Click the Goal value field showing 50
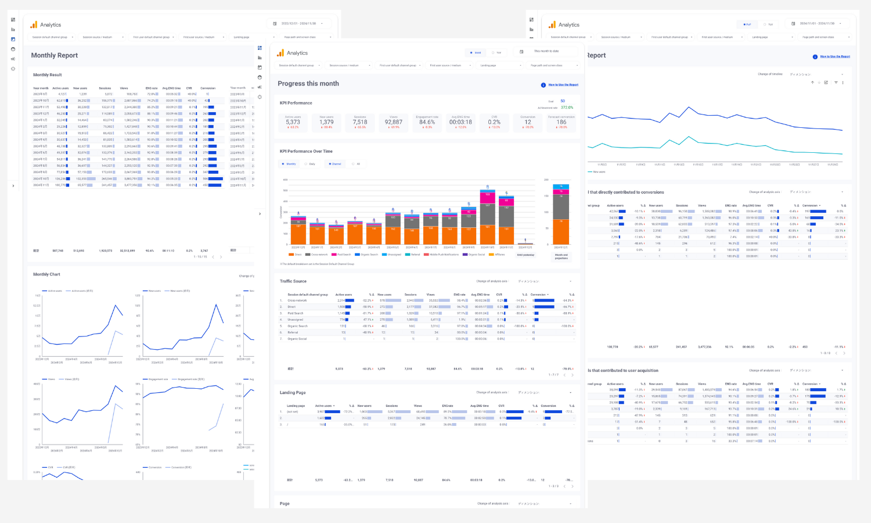 point(562,101)
